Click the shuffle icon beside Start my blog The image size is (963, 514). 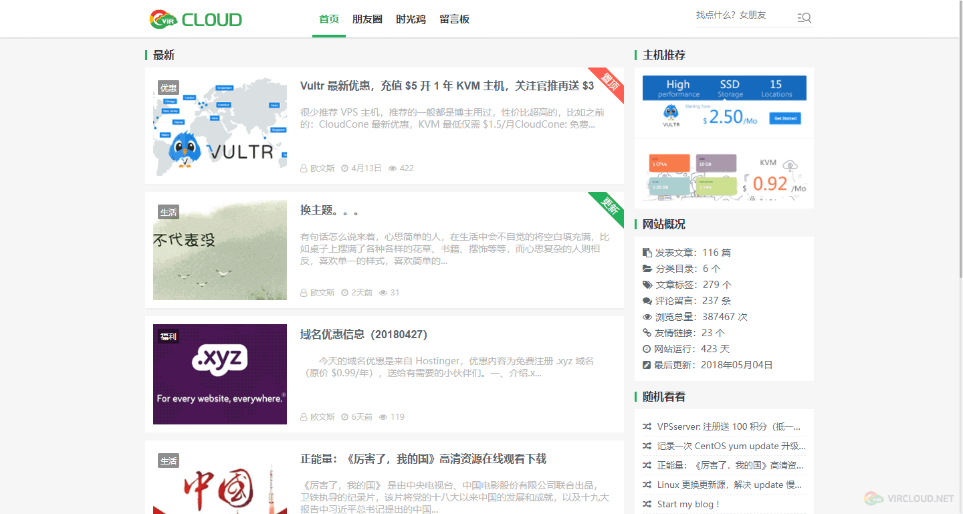point(647,505)
